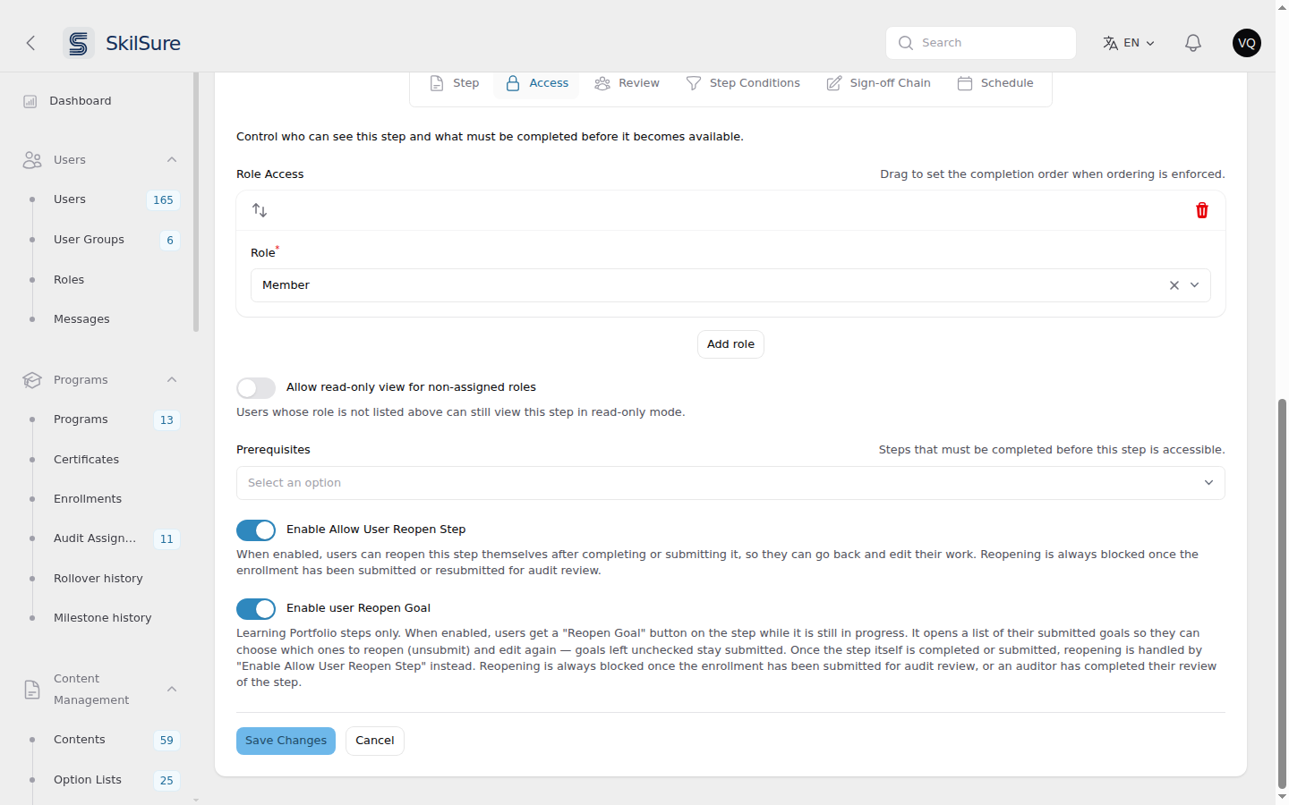Disable Allow User Reopen Step toggle
The image size is (1289, 805).
pyautogui.click(x=256, y=530)
